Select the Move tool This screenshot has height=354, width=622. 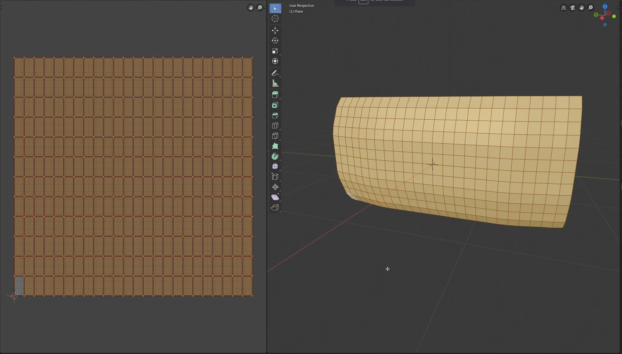click(x=275, y=30)
